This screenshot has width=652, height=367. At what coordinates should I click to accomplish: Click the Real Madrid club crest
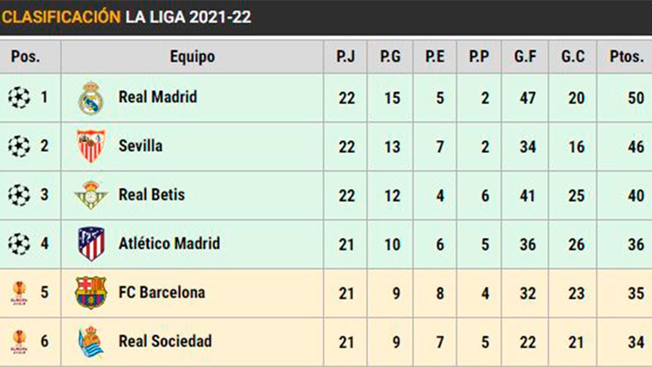click(x=91, y=98)
